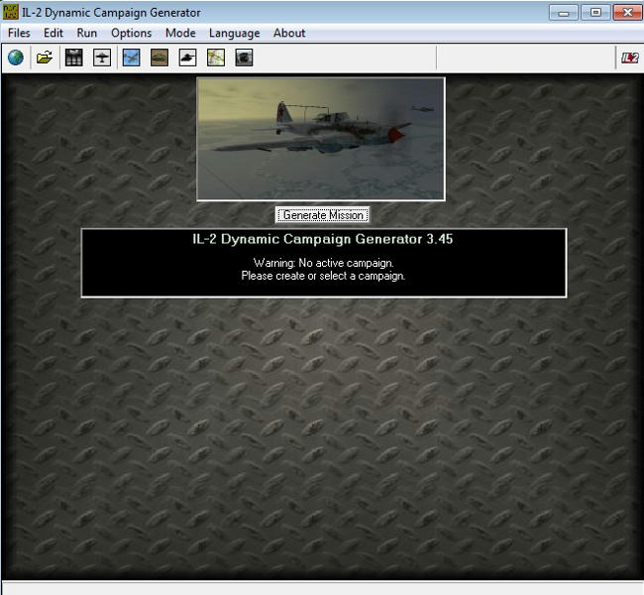Click the brown tank toolbar icon

pyautogui.click(x=160, y=58)
